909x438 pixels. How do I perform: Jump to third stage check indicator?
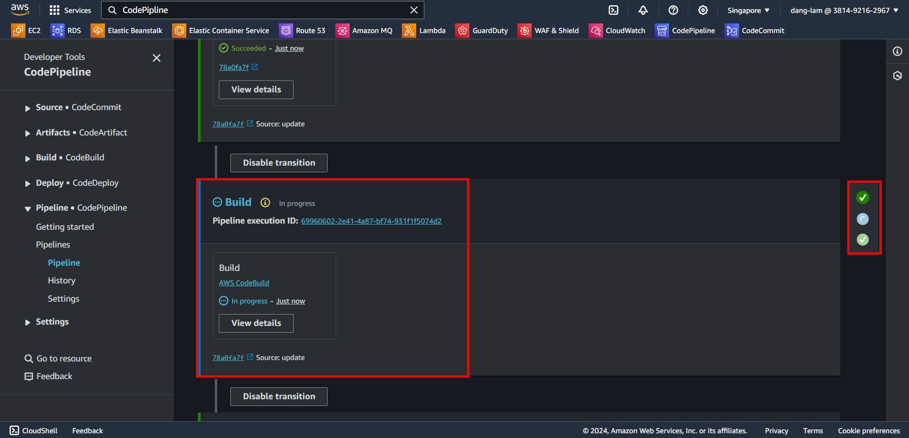click(x=863, y=239)
